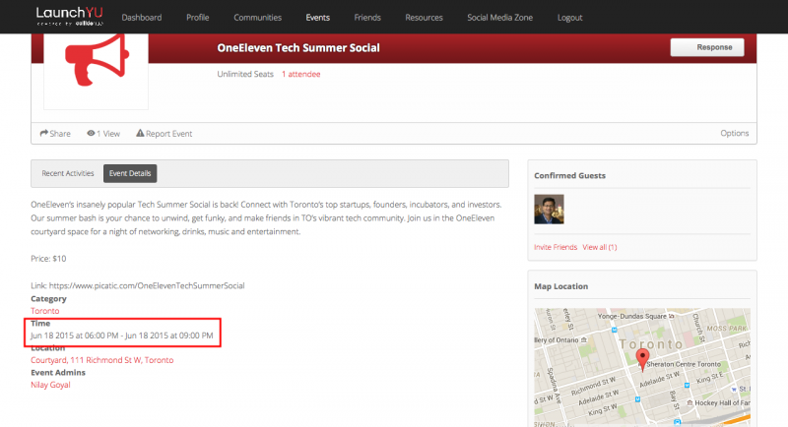Click the OneEleven Tech Summer Social title
This screenshot has width=788, height=427.
[x=298, y=47]
